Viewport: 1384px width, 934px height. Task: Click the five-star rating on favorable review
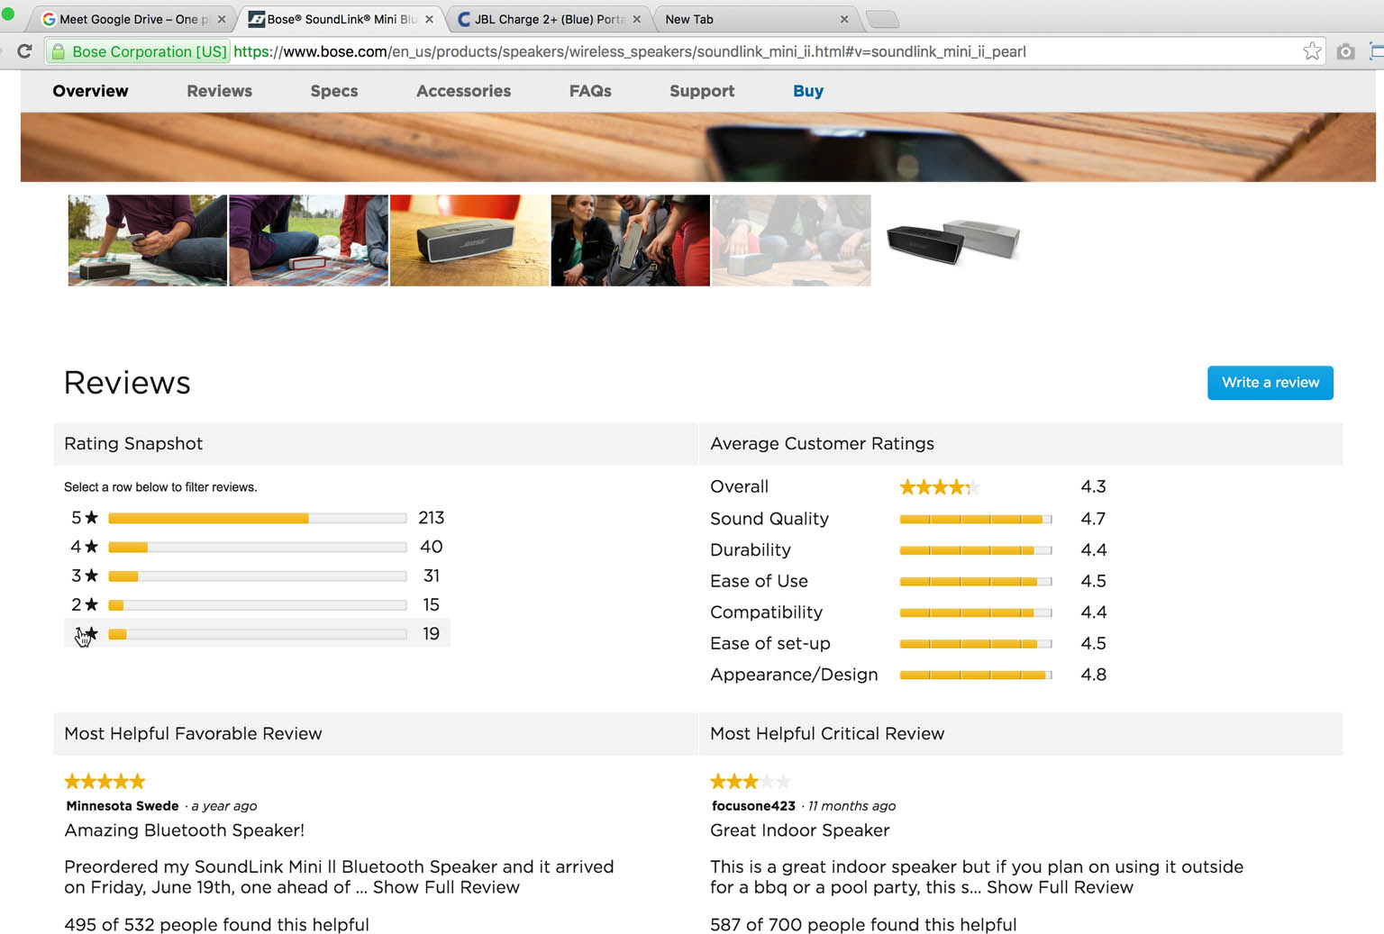click(105, 782)
